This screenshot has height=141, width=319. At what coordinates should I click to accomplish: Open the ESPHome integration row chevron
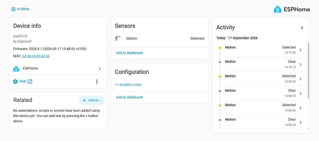pos(100,69)
